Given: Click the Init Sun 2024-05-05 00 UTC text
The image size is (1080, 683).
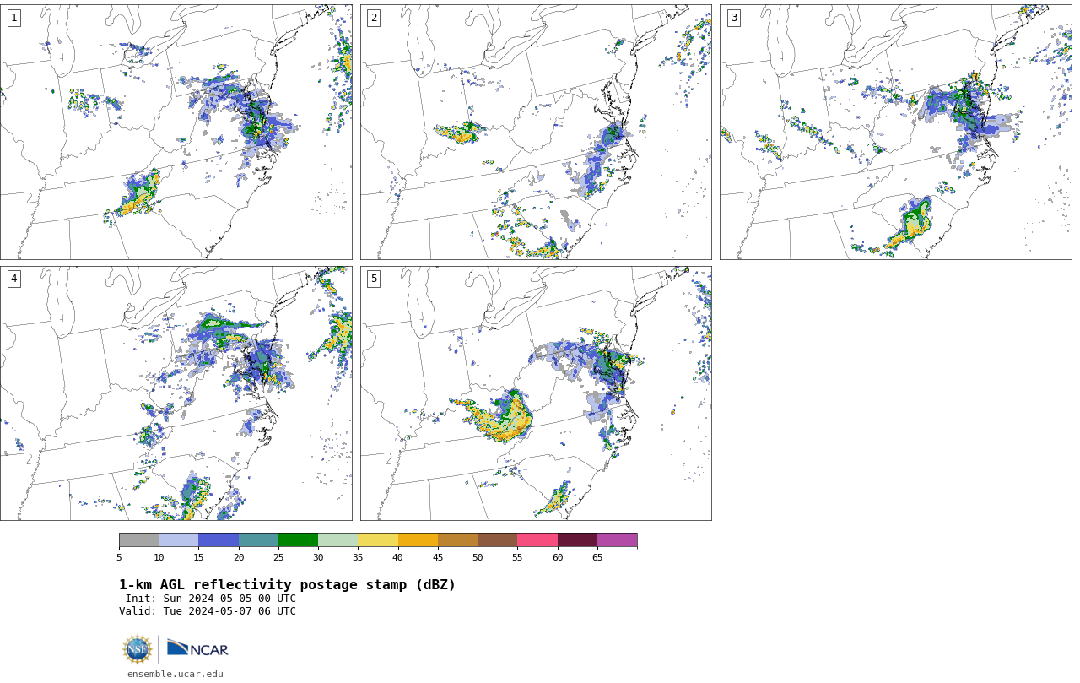Looking at the screenshot, I should 211,599.
